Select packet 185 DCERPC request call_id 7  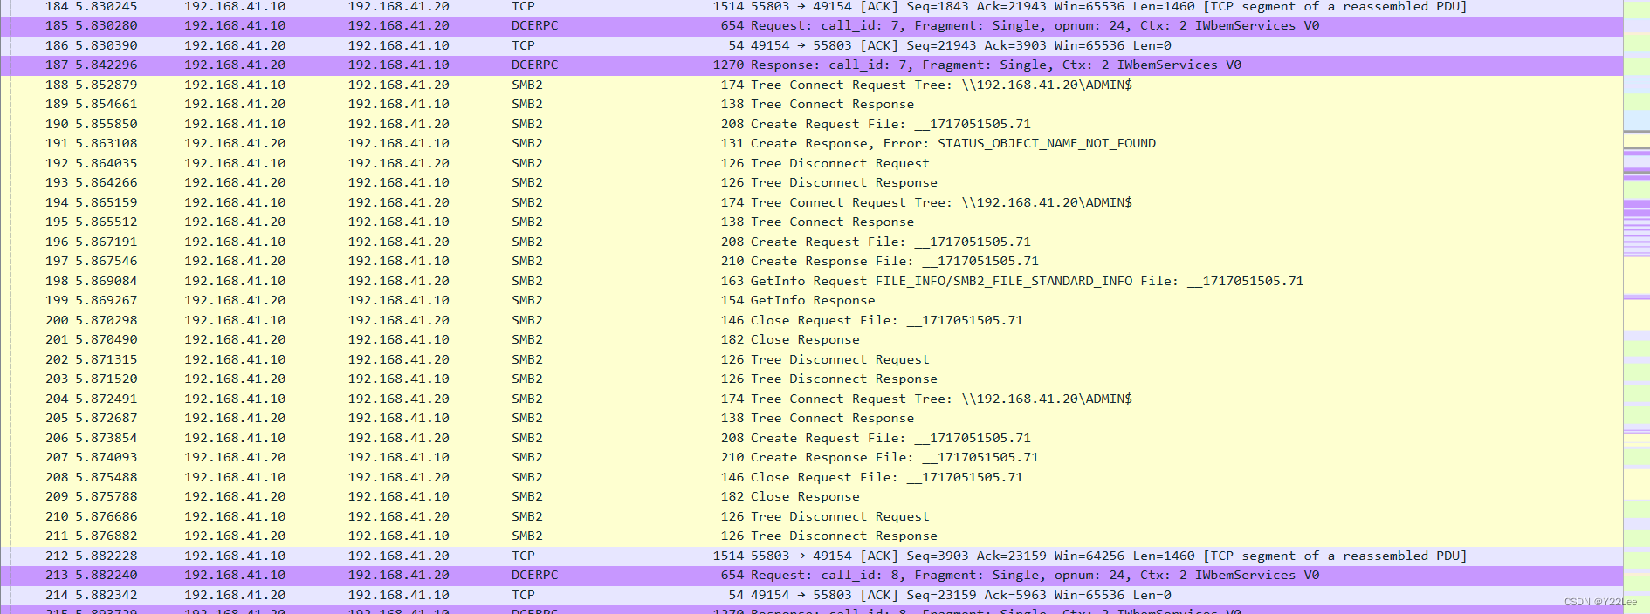click(812, 26)
